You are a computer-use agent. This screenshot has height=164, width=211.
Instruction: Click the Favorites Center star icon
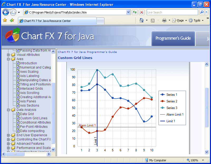[x=5, y=20]
